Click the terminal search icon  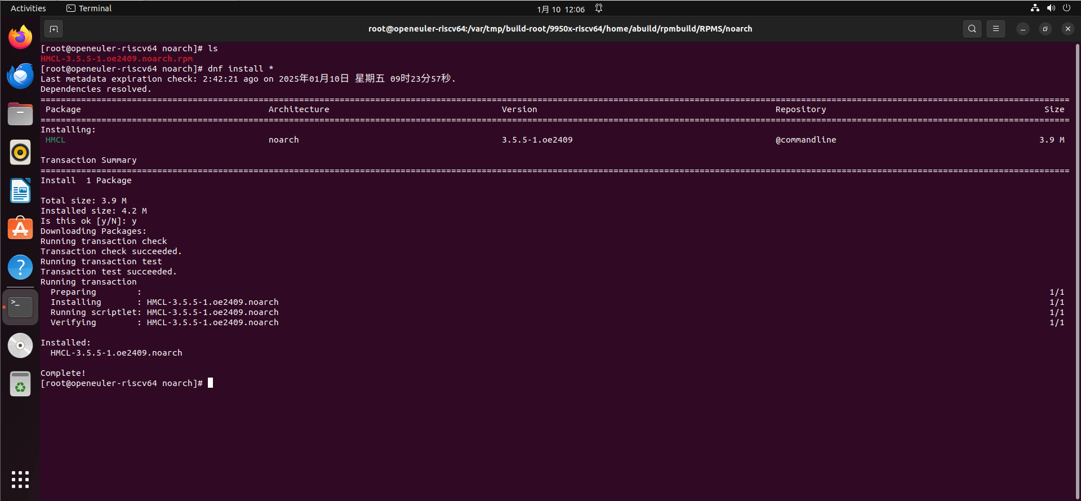(972, 29)
